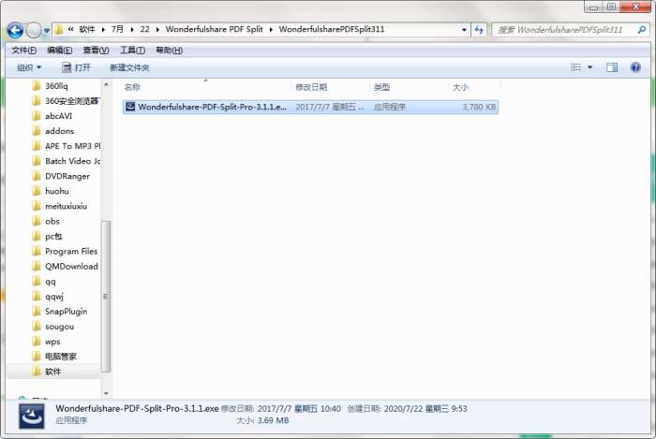Expand arrow after Wonderfulshare PDF Split breadcrumb
The image size is (656, 439).
click(271, 30)
